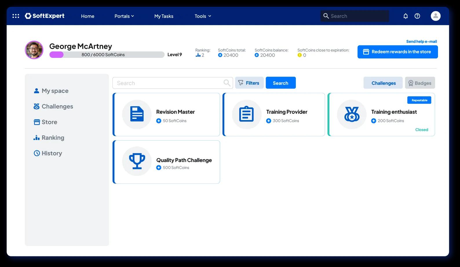Click the yellow expiration warning icon
This screenshot has width=460, height=267.
tap(300, 55)
